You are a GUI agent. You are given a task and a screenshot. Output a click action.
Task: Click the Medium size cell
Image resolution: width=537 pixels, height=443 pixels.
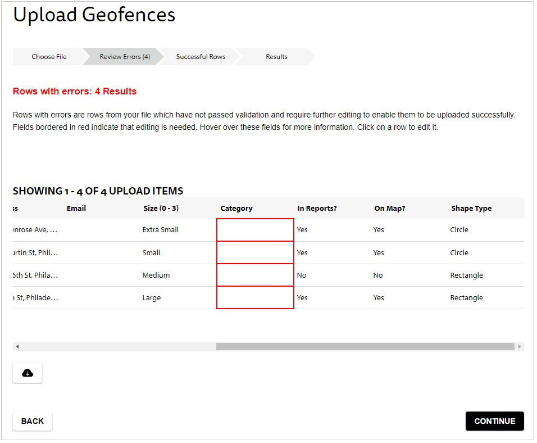tap(156, 275)
